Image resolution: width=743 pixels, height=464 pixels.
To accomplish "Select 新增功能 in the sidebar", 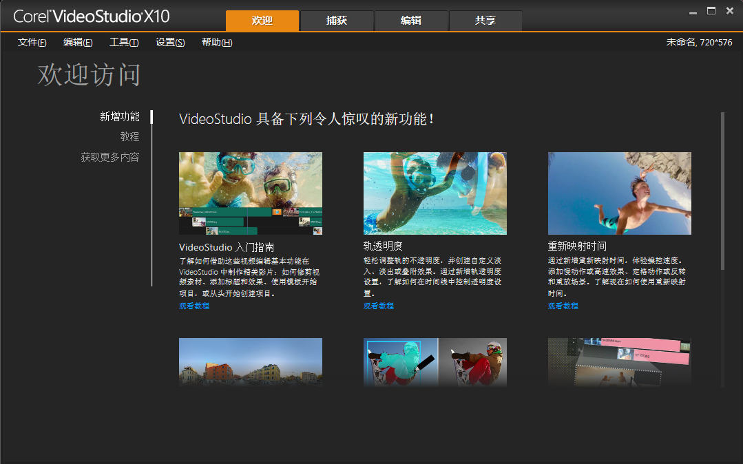I will (119, 116).
